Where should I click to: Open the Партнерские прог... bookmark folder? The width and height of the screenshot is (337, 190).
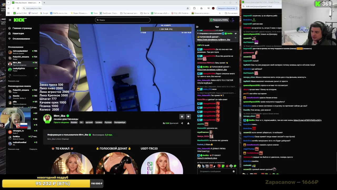129,13
